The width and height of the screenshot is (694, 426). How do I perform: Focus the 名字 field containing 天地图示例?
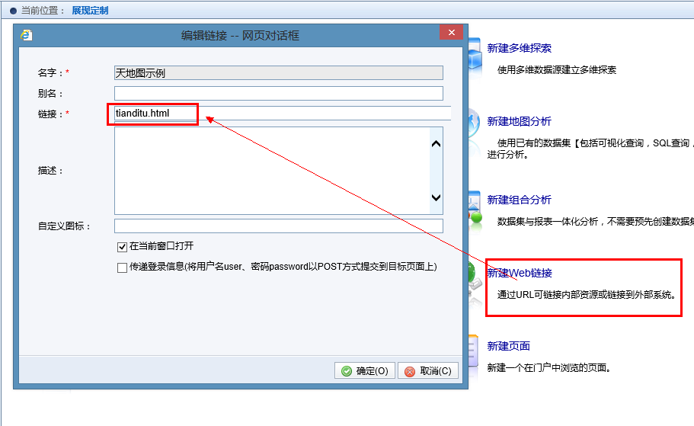coord(278,73)
